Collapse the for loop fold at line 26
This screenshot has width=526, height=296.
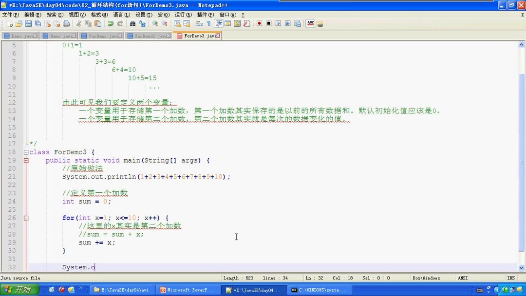(x=25, y=218)
